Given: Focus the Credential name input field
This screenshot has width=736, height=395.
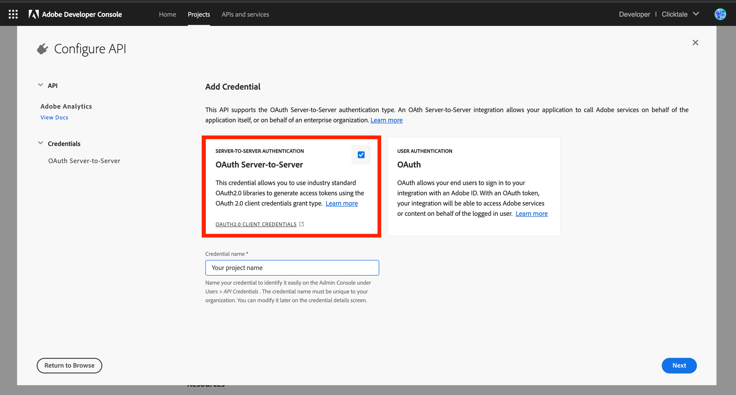Looking at the screenshot, I should point(292,268).
